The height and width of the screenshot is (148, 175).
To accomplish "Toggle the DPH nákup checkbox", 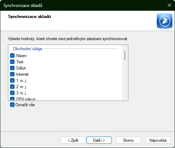I will pyautogui.click(x=12, y=99).
